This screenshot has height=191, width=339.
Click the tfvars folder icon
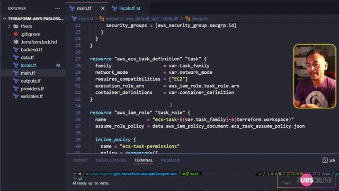point(16,27)
